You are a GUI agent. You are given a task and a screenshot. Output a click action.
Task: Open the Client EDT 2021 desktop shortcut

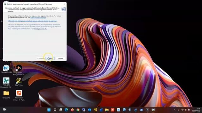point(6,69)
